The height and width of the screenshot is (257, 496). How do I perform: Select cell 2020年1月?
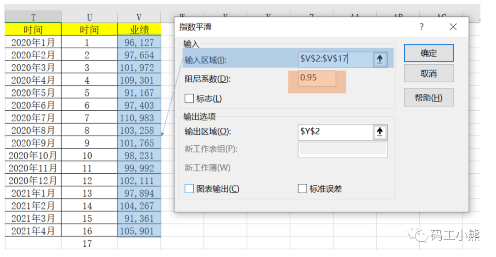[x=33, y=42]
